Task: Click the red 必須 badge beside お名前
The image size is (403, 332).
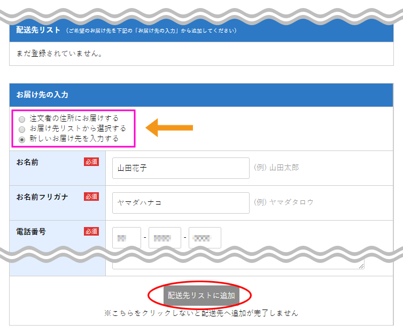Action: [x=91, y=162]
